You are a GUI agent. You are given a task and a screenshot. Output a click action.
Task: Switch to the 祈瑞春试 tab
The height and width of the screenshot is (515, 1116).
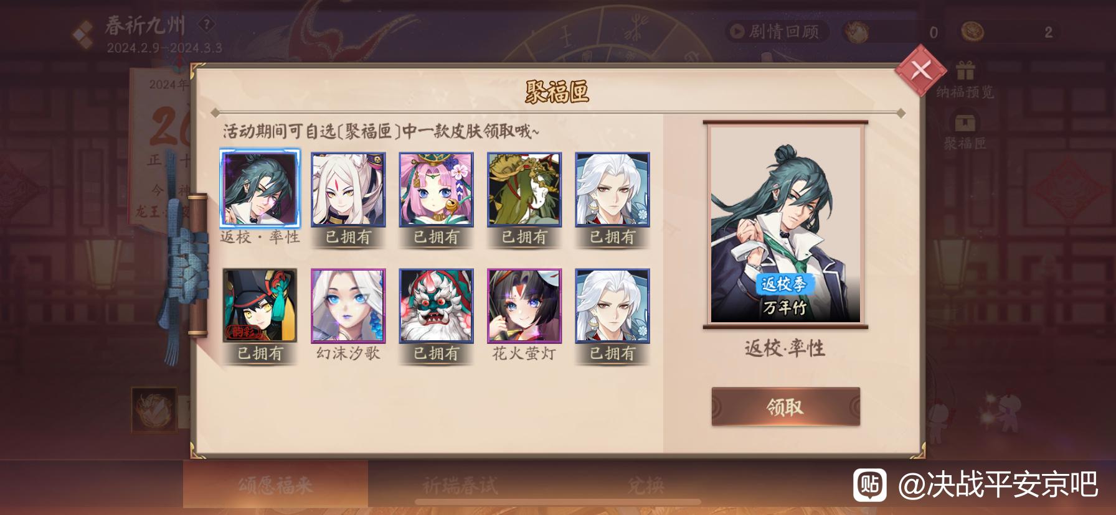[x=461, y=485]
